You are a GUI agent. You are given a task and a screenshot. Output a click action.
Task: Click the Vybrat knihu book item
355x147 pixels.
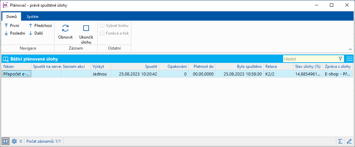click(x=114, y=26)
